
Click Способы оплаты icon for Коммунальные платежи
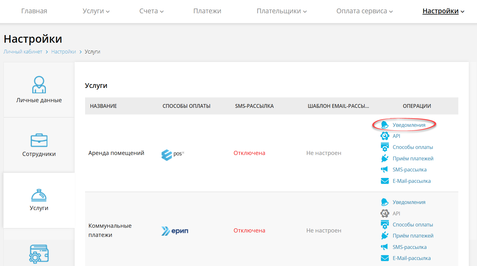tap(385, 225)
